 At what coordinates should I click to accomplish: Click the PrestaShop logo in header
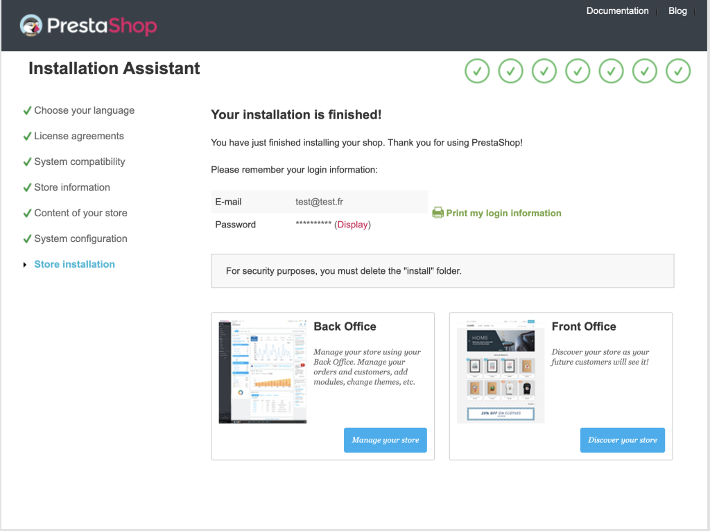[89, 26]
